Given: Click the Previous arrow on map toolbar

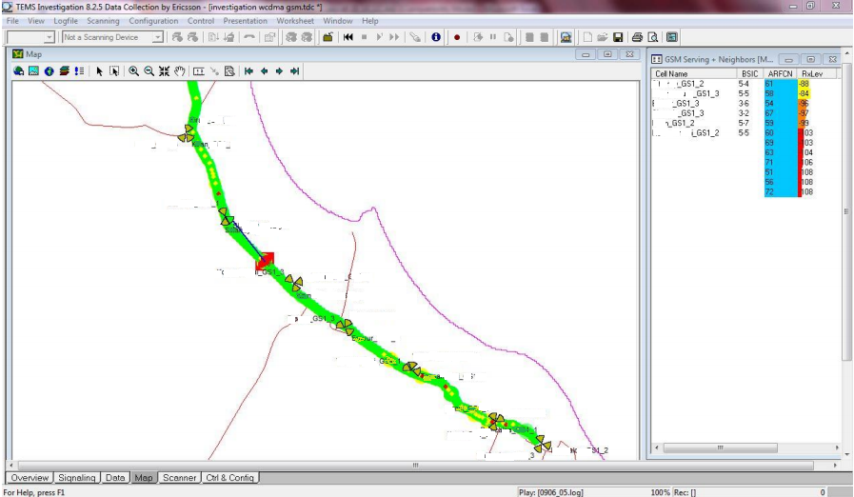Looking at the screenshot, I should pyautogui.click(x=264, y=70).
